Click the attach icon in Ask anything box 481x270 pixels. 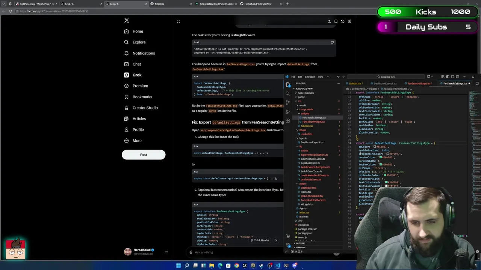tap(191, 252)
